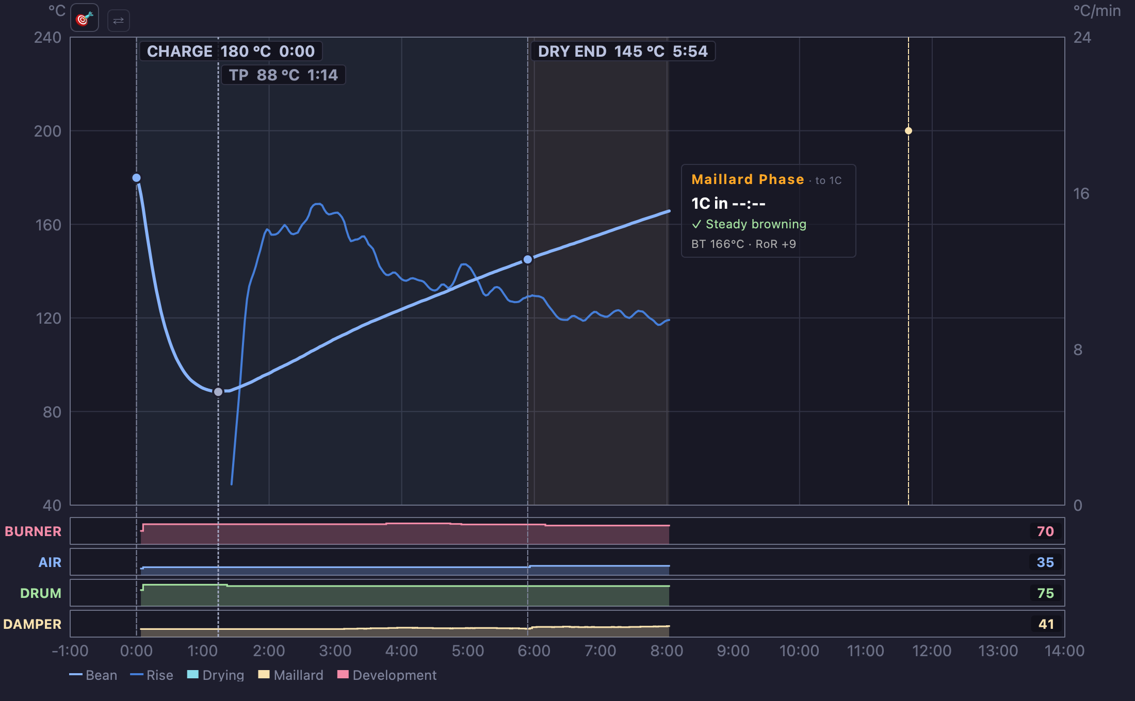Toggle the Bean legend entry

pyautogui.click(x=93, y=675)
